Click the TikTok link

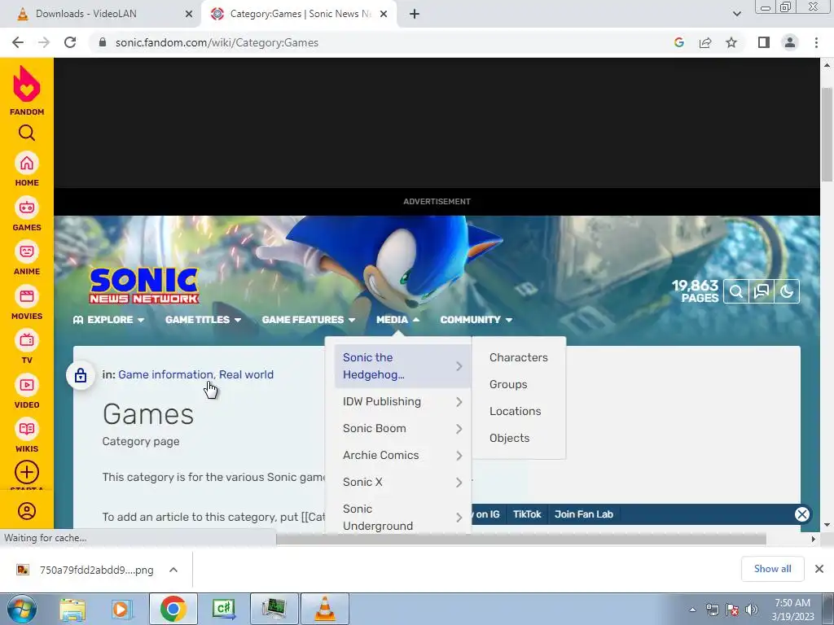(527, 514)
